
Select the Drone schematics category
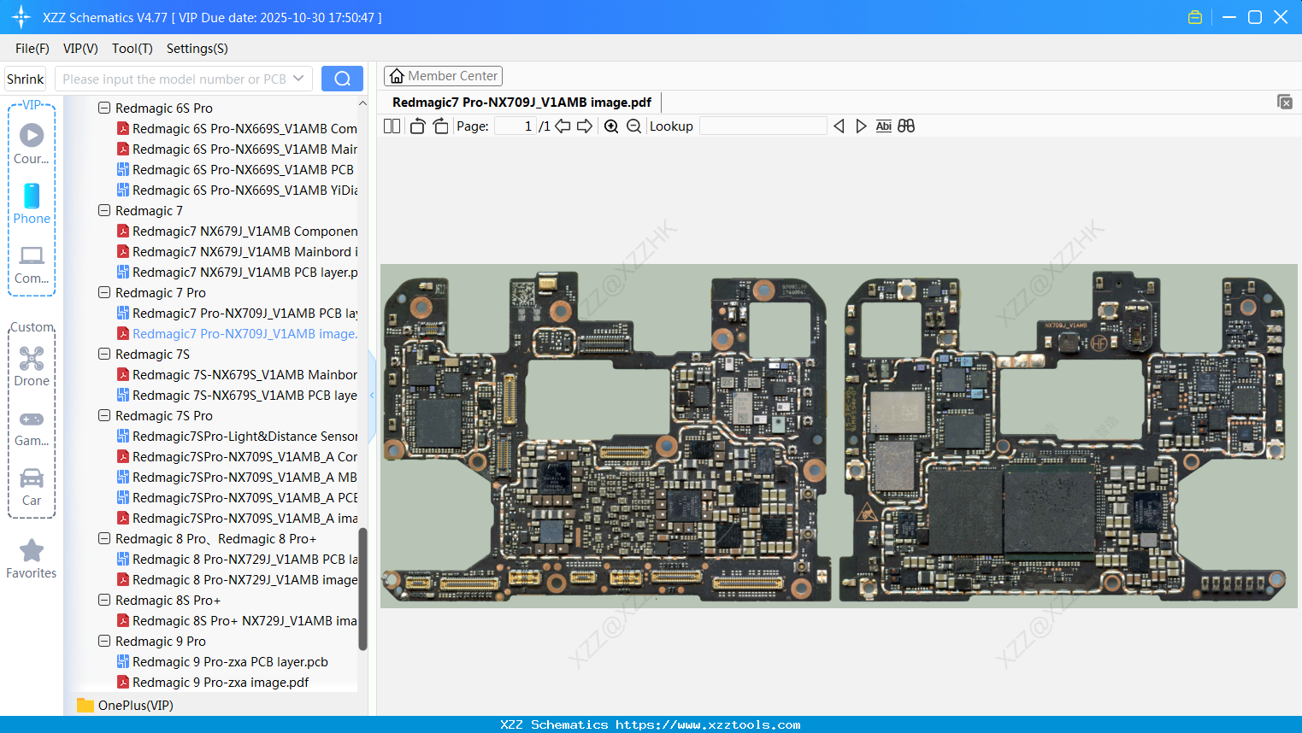point(32,365)
